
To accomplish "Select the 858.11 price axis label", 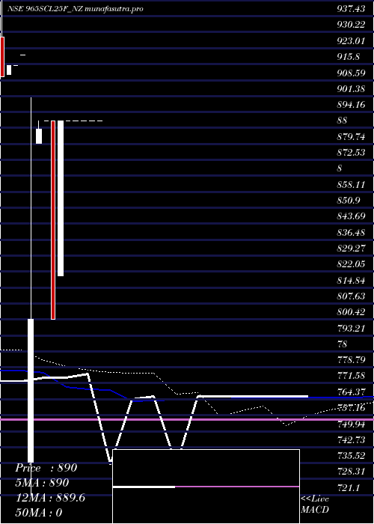I will tap(351, 184).
